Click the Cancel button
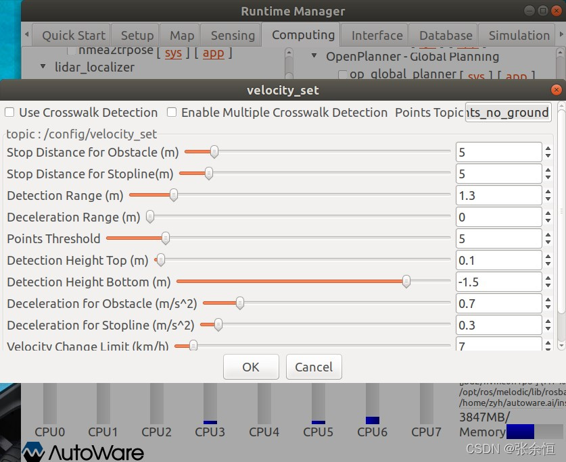This screenshot has width=566, height=462. click(x=314, y=367)
